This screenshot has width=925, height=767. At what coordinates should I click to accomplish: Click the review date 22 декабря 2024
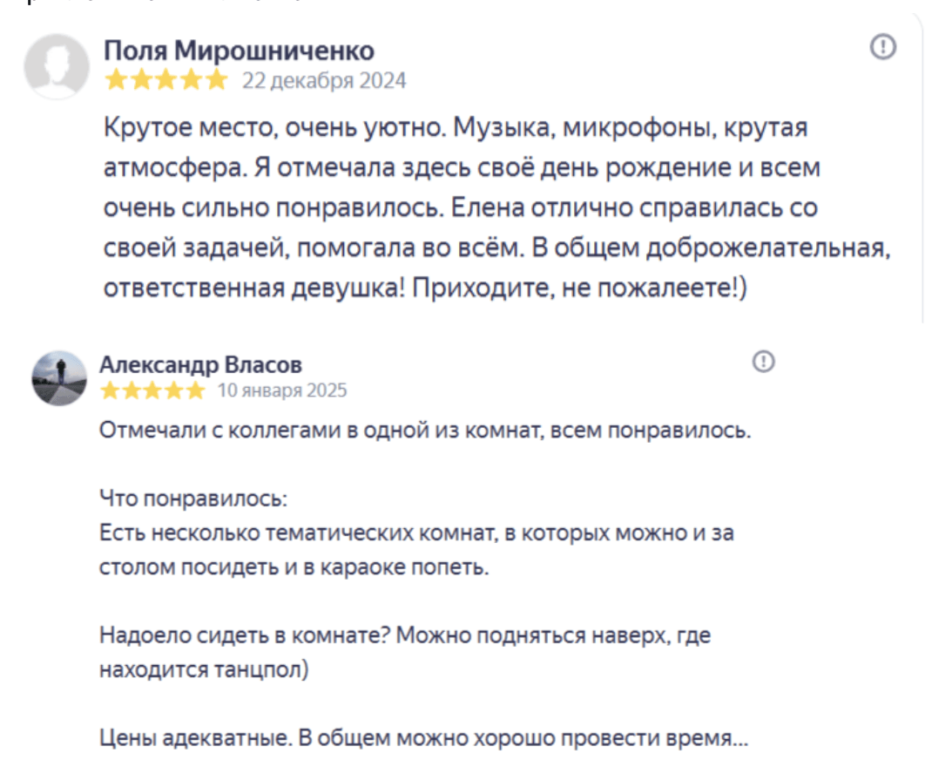pos(324,81)
